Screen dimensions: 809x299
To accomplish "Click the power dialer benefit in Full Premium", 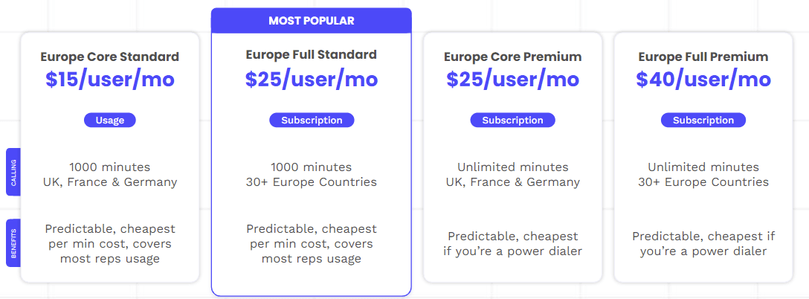I will click(x=703, y=243).
